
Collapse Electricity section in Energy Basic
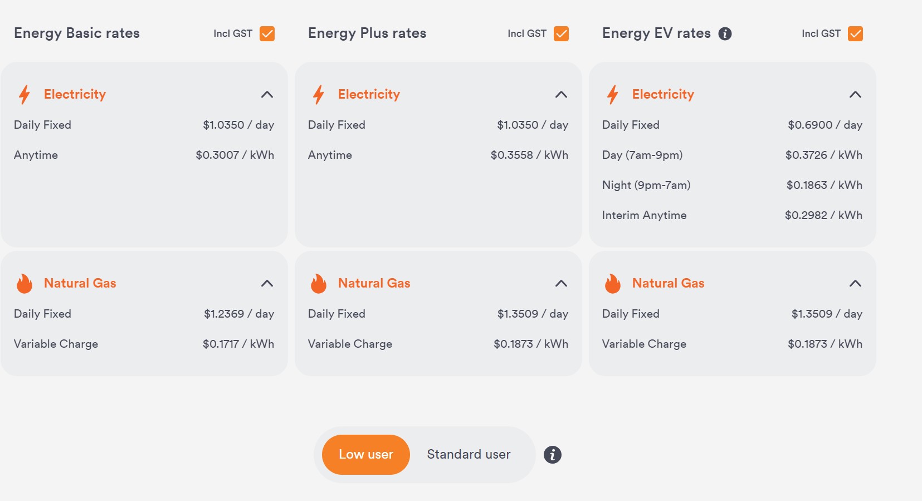267,94
